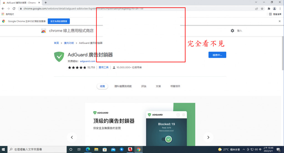Open the weather widget 27°C
This screenshot has height=153, width=284.
tap(229, 149)
